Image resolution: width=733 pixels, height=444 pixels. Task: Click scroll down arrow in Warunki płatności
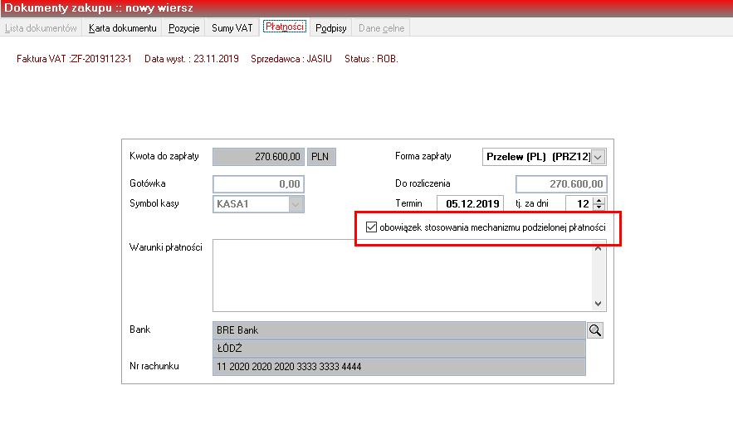pos(598,304)
